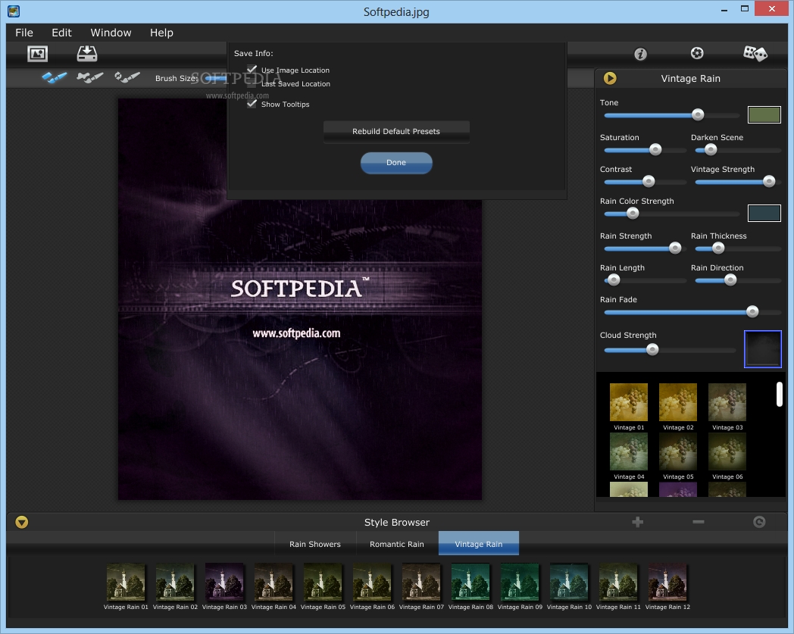Select the Vintage Rain tab
Screen dimensions: 794x634
click(479, 544)
